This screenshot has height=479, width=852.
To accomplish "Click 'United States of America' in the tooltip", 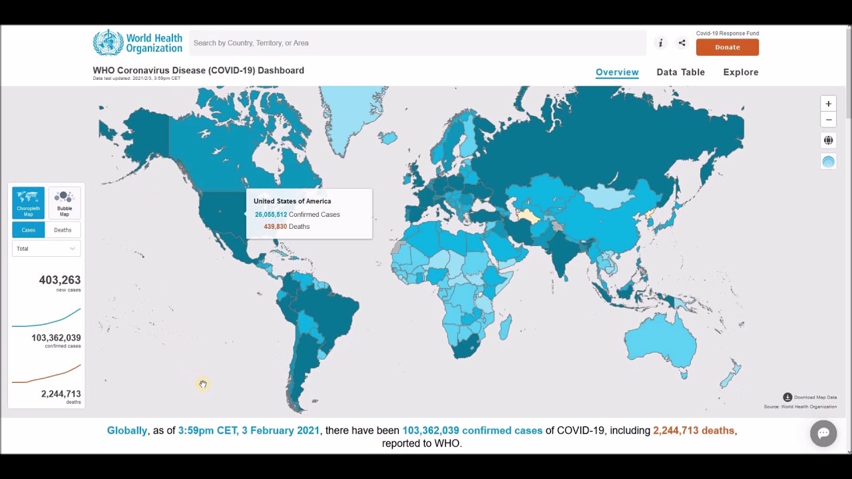I will click(292, 201).
